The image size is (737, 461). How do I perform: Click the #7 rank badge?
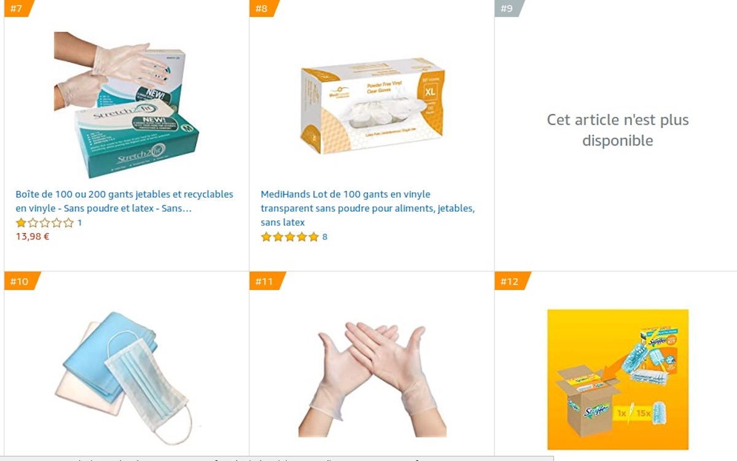(x=18, y=9)
